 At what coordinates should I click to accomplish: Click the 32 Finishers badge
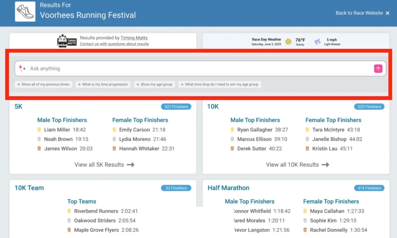click(x=176, y=188)
